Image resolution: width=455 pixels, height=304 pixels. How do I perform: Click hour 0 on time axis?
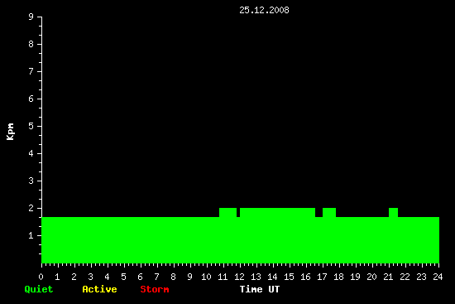[x=41, y=277]
